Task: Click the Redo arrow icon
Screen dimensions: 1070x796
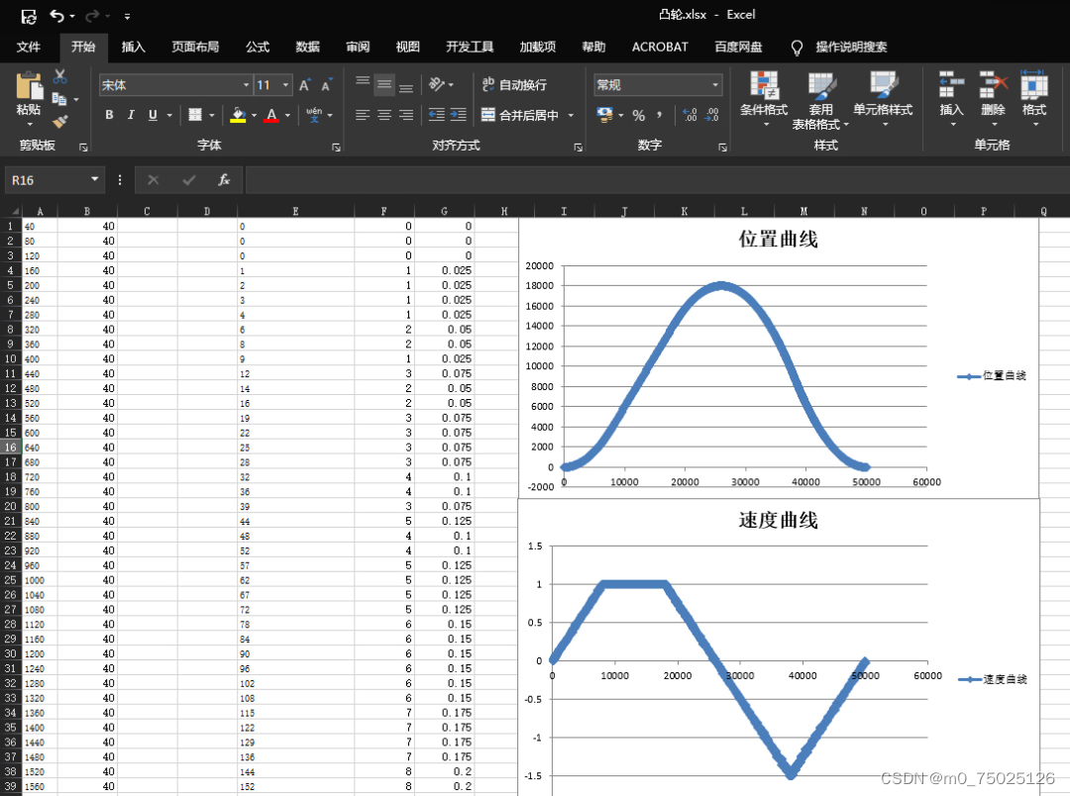Action: pyautogui.click(x=92, y=16)
